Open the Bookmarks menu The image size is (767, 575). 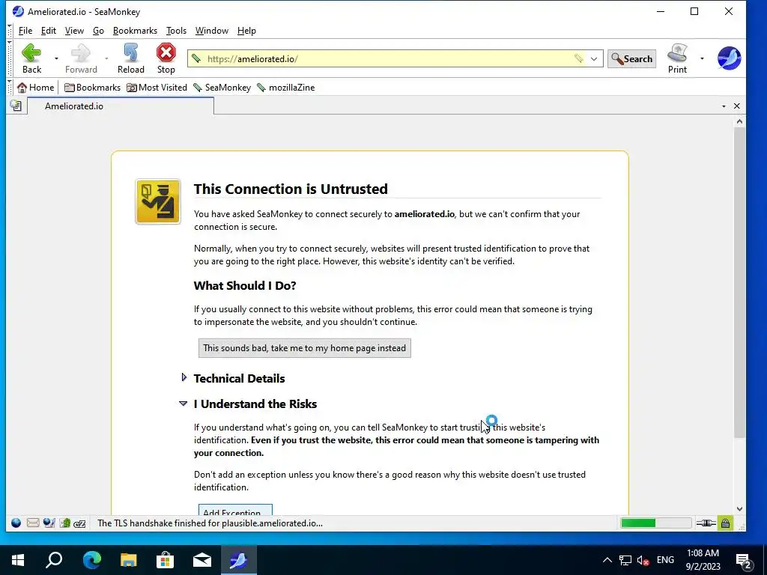point(135,30)
